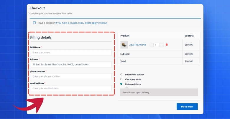Image resolution: width=230 pixels, height=119 pixels.
Task: Select Check payments radio button
Action: [x=121, y=79]
